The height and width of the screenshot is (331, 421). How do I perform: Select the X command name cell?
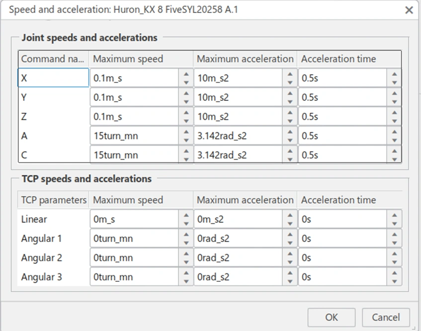(54, 78)
